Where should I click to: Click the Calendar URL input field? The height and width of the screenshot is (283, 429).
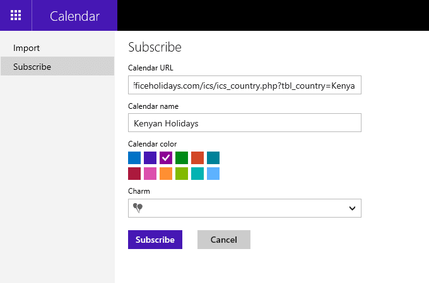click(x=245, y=85)
